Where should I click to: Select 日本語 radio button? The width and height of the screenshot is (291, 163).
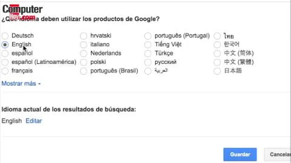point(217,71)
